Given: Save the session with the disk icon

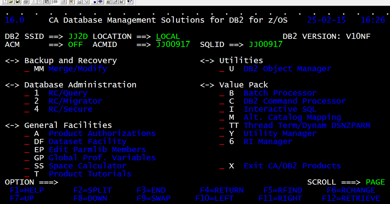Looking at the screenshot, I should pos(17,2).
